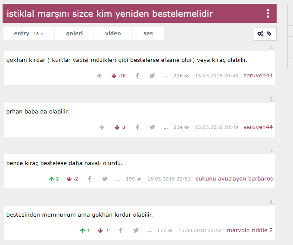Viewport: 293px width, 245px height.
Task: Open seruven44 profile on first entry
Action: click(x=258, y=76)
